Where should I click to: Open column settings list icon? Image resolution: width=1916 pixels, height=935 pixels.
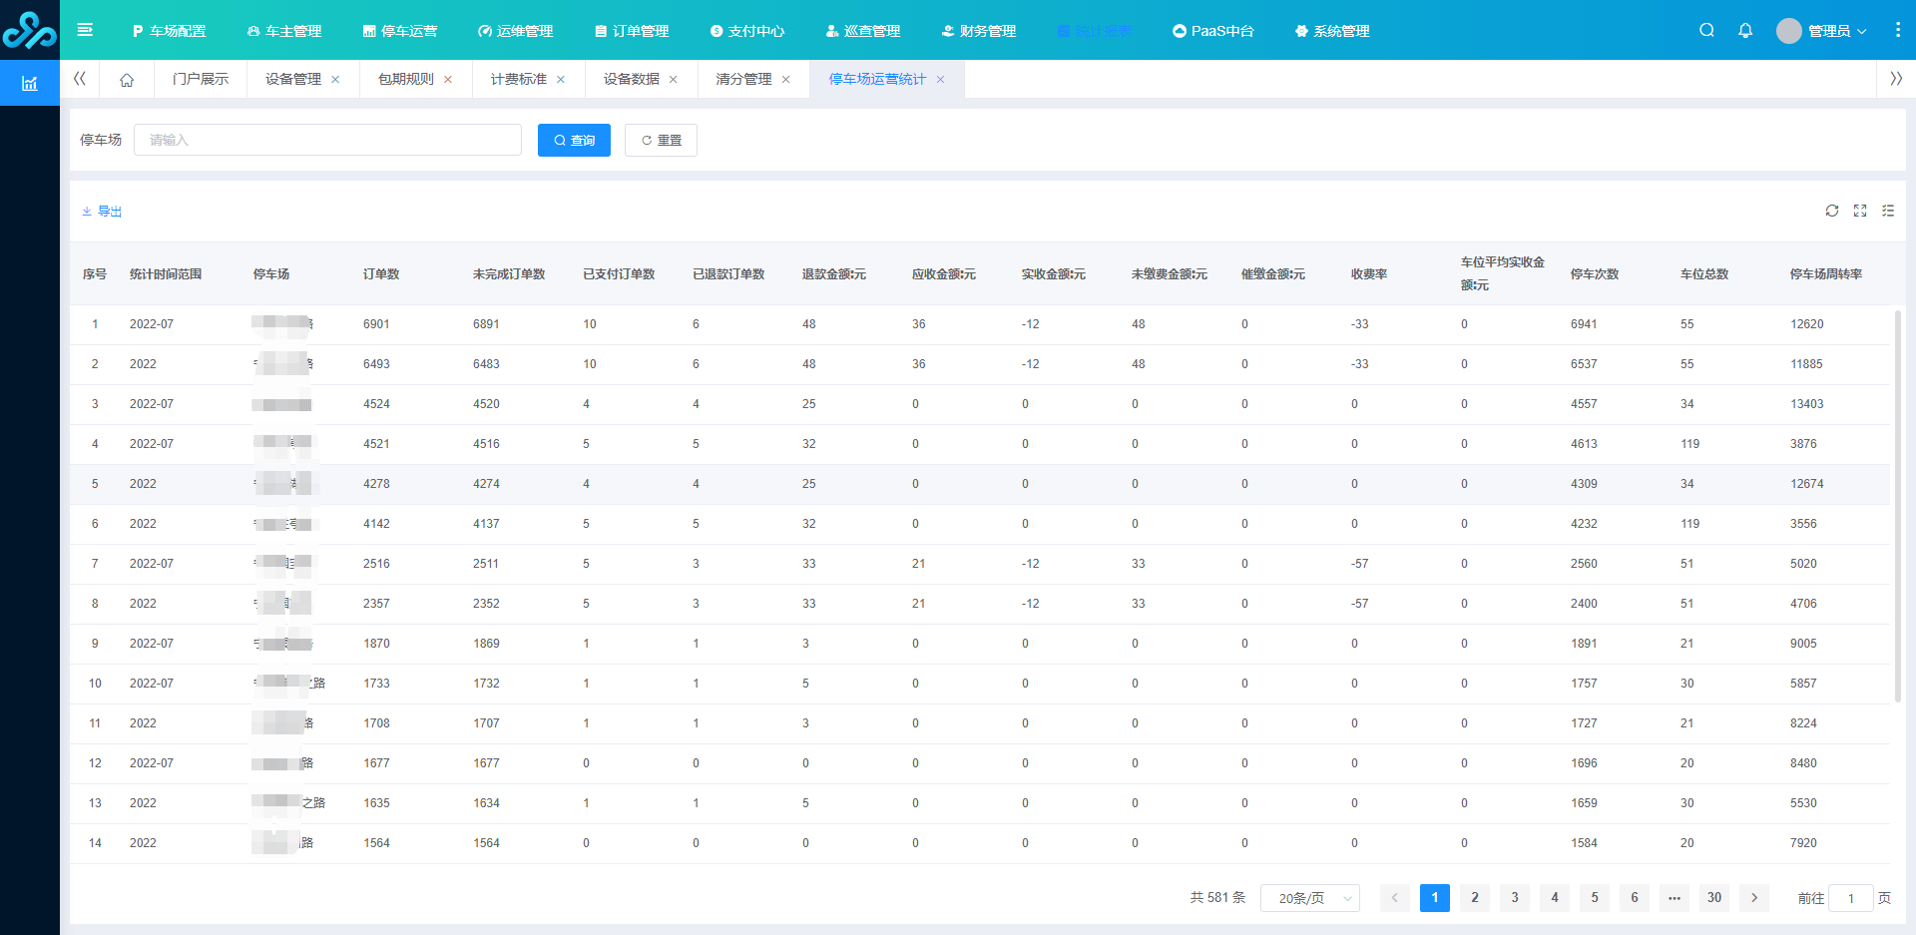1888,211
